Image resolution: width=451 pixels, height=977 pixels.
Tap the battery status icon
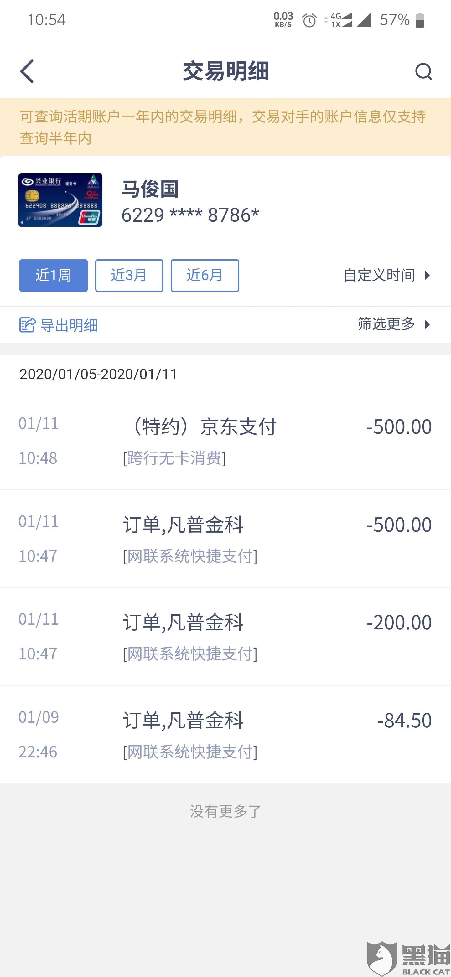pos(419,20)
